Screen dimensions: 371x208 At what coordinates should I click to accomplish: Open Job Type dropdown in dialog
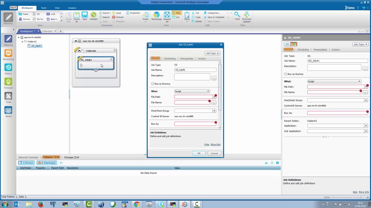(212, 53)
